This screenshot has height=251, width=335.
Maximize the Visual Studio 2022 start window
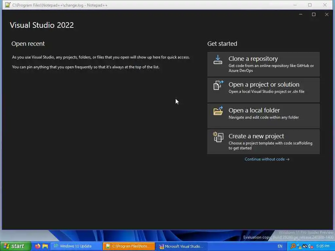click(x=314, y=14)
